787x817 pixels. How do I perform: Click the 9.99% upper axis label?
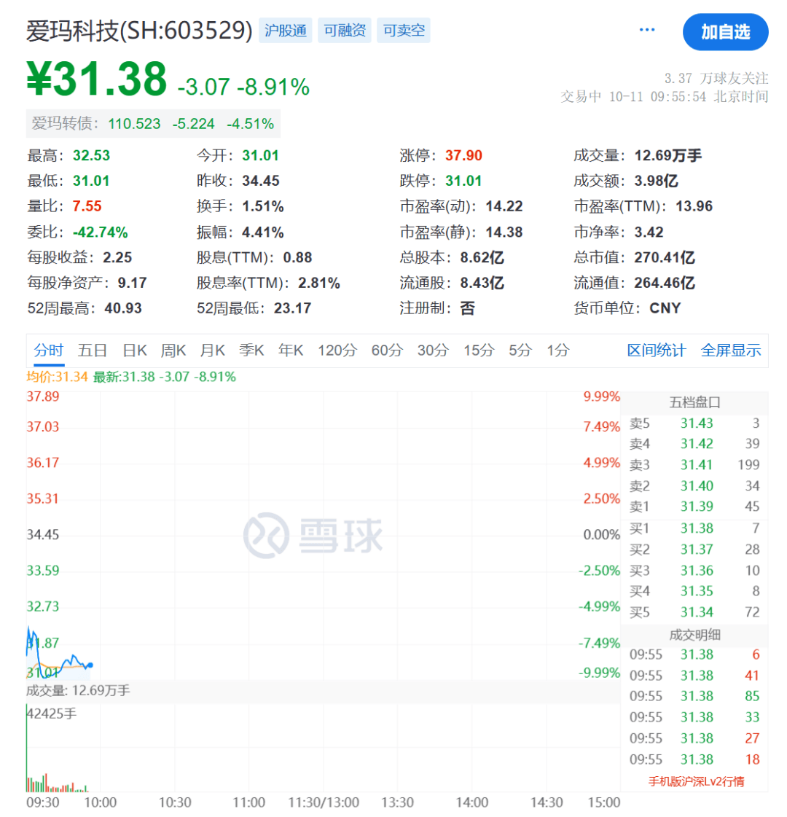tap(602, 396)
